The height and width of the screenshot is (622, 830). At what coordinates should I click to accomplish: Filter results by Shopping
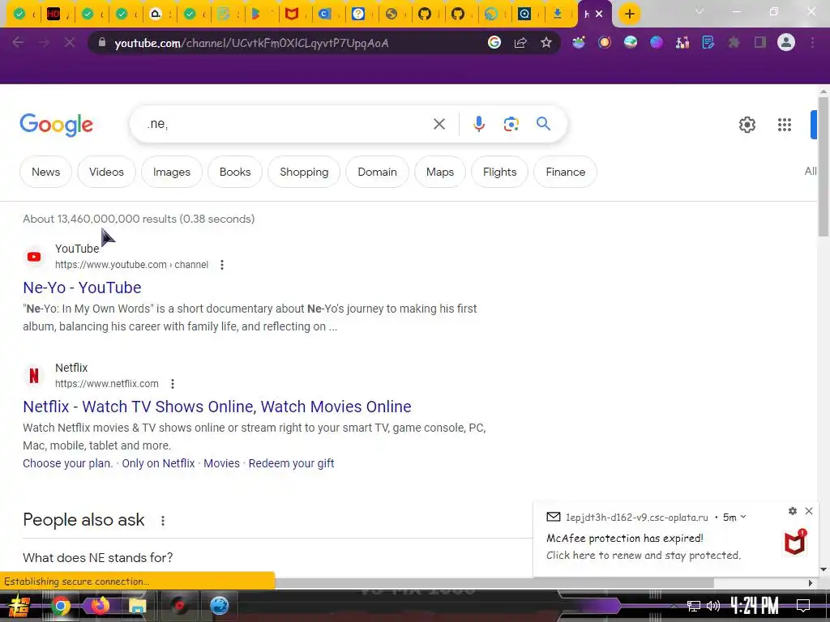tap(304, 172)
